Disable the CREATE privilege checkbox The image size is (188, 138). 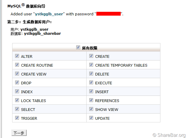[91, 56]
